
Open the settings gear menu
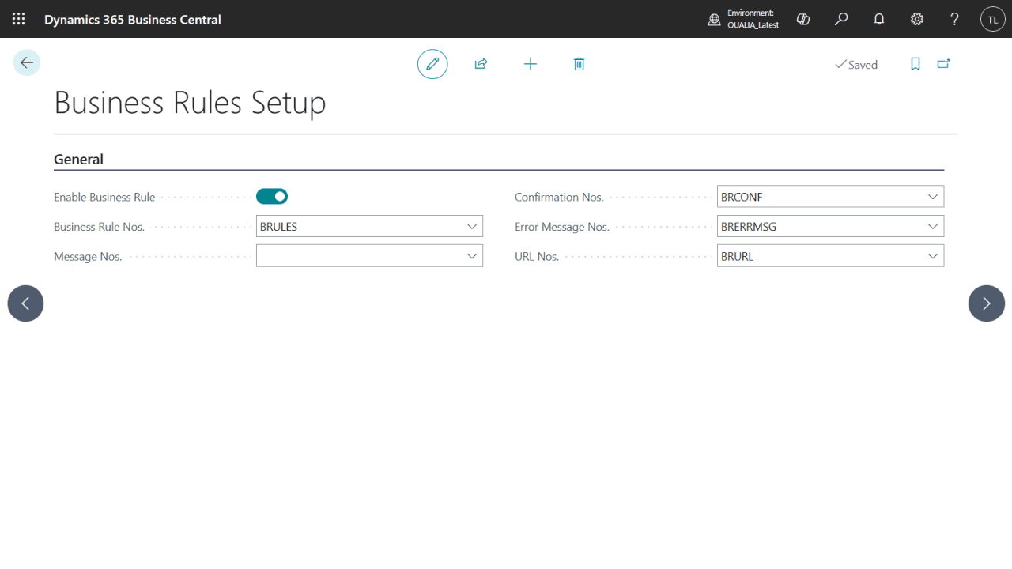(x=917, y=19)
